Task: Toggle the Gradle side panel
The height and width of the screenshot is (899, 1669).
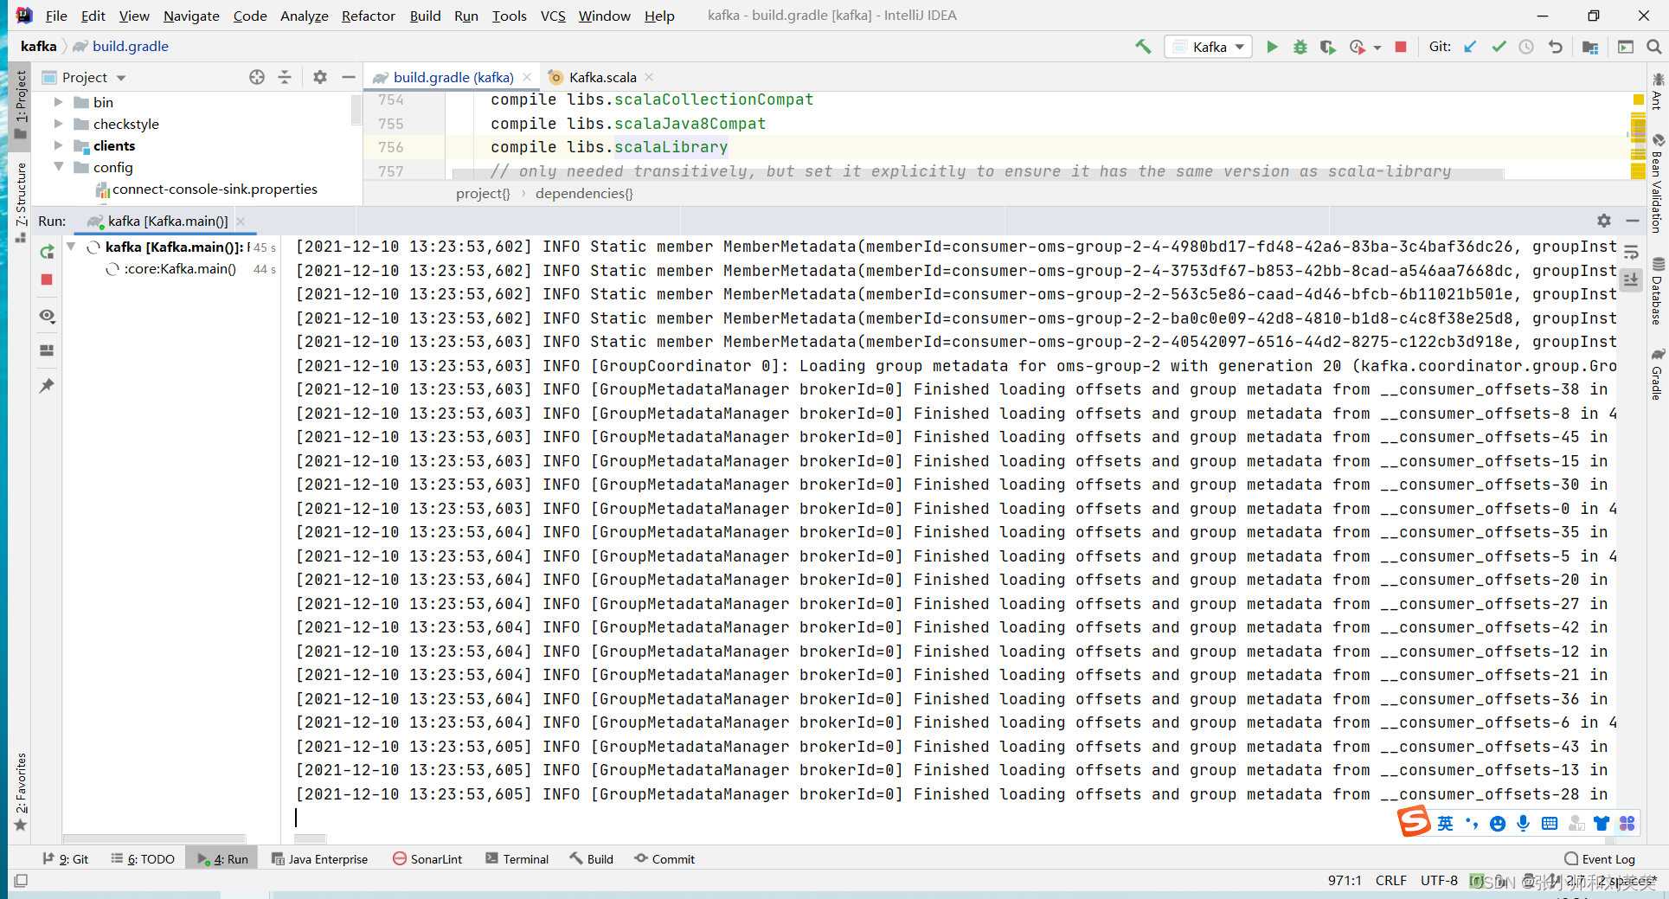Action: 1658,374
